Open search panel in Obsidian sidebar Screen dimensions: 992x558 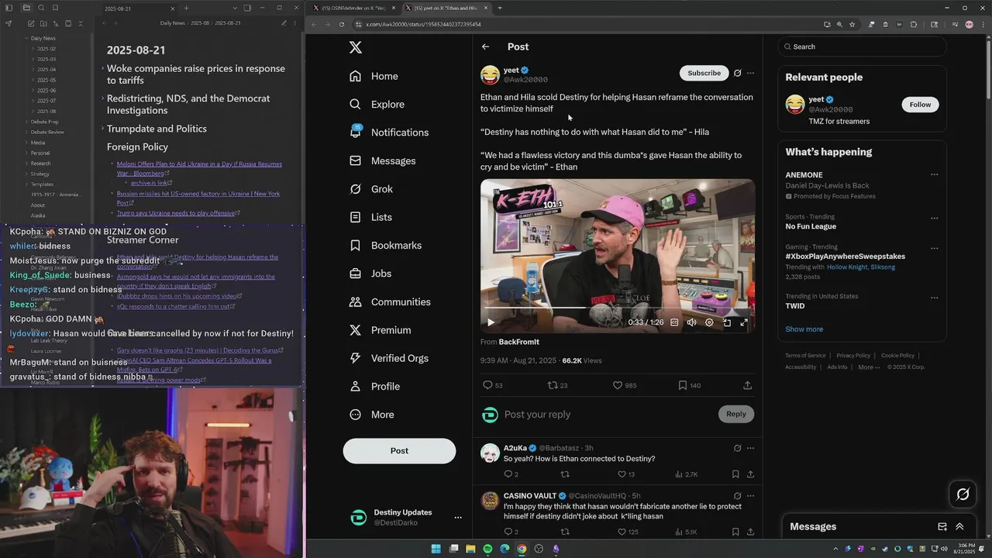pyautogui.click(x=40, y=8)
